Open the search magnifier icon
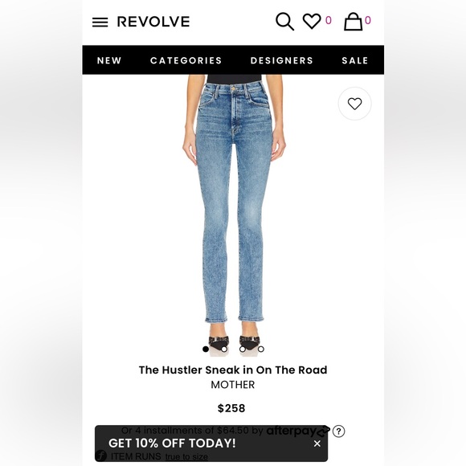This screenshot has height=466, width=466. pyautogui.click(x=284, y=22)
